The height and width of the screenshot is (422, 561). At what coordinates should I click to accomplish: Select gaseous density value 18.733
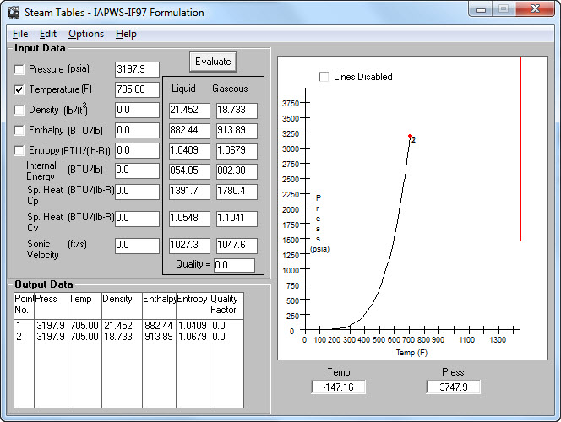(x=237, y=111)
